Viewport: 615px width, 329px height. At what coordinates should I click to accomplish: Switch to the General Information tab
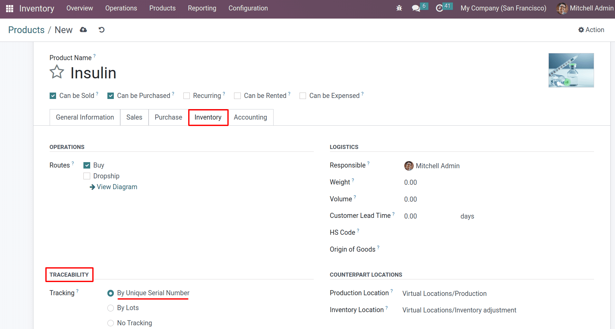85,117
